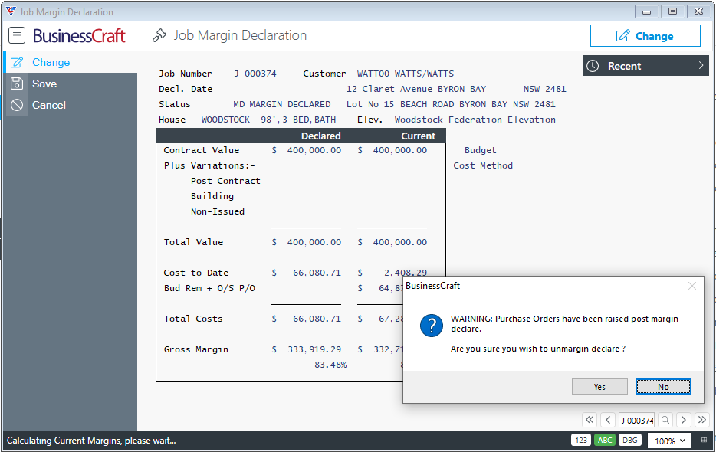Go to previous record arrow

(608, 420)
